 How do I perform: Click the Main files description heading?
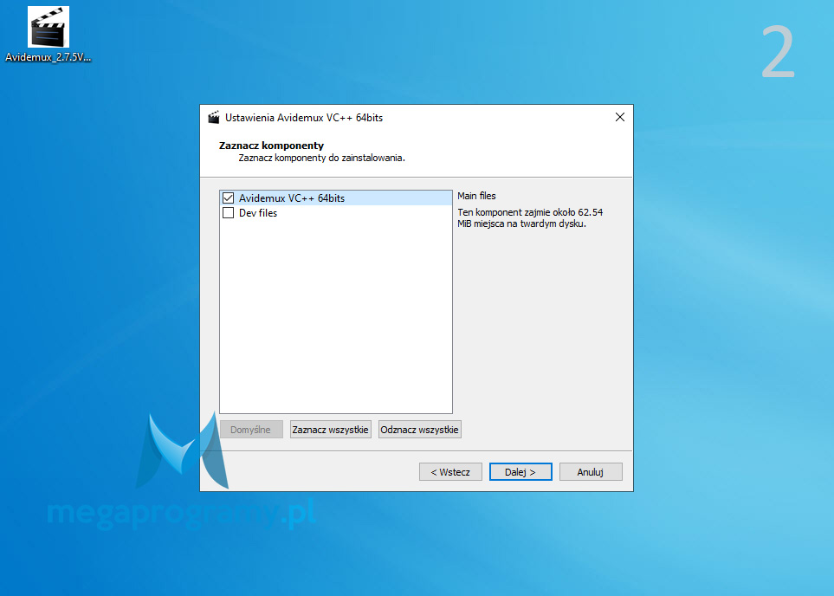point(476,197)
